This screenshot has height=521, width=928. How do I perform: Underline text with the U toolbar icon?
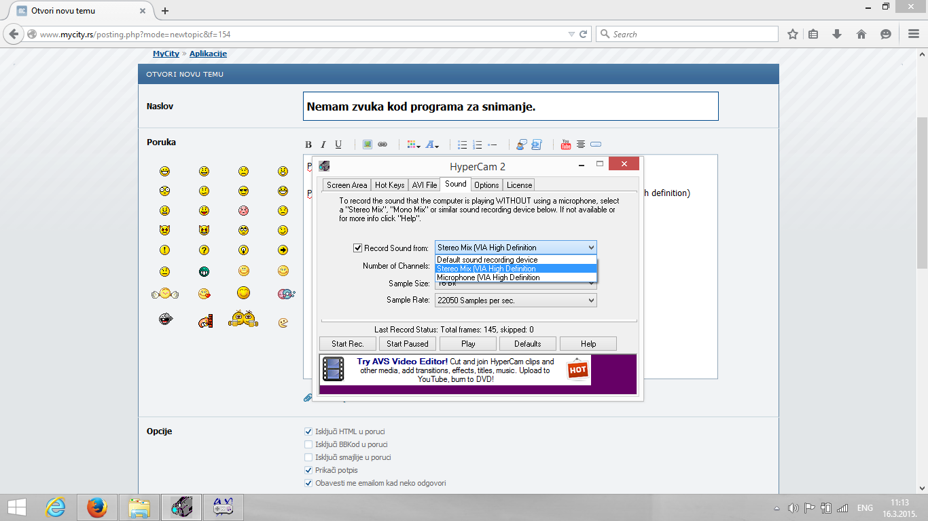pyautogui.click(x=338, y=144)
